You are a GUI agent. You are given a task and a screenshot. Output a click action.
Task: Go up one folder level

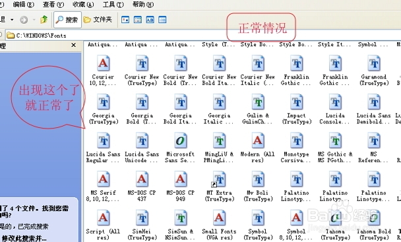44,19
